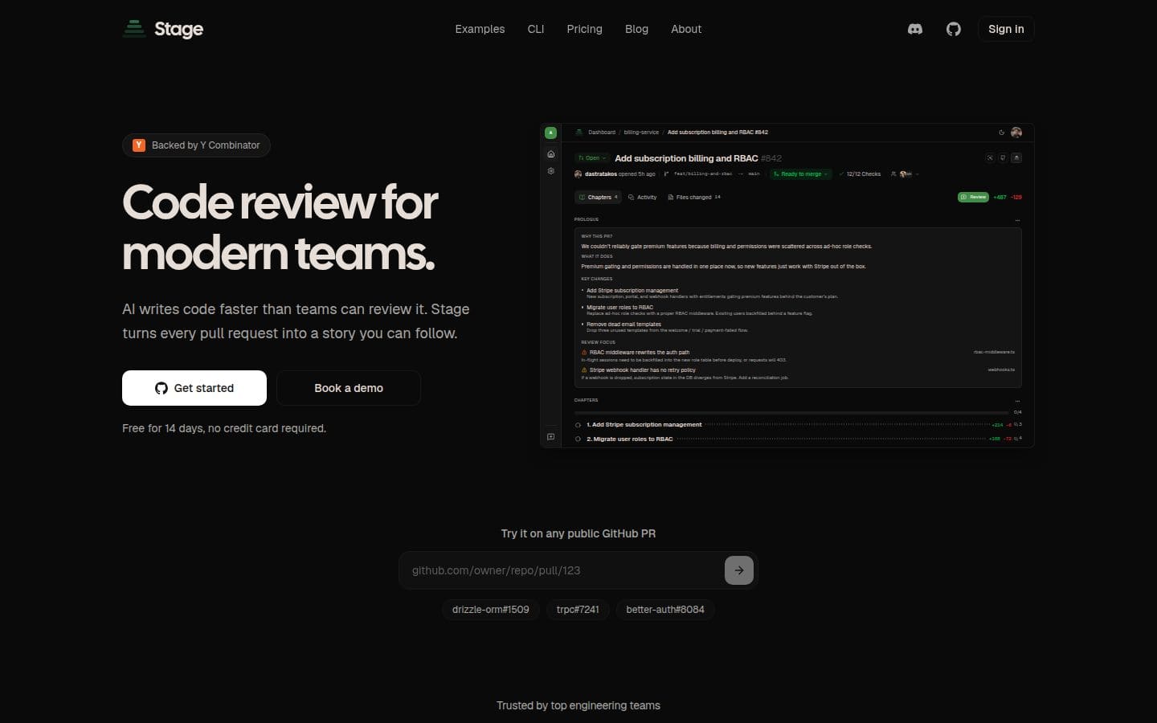Open the Ready to merge dropdown
This screenshot has height=723, width=1157.
pyautogui.click(x=800, y=174)
